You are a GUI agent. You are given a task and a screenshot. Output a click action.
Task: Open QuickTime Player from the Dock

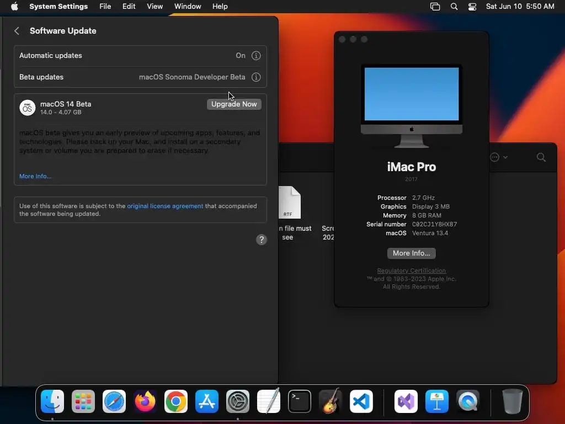[x=468, y=401]
